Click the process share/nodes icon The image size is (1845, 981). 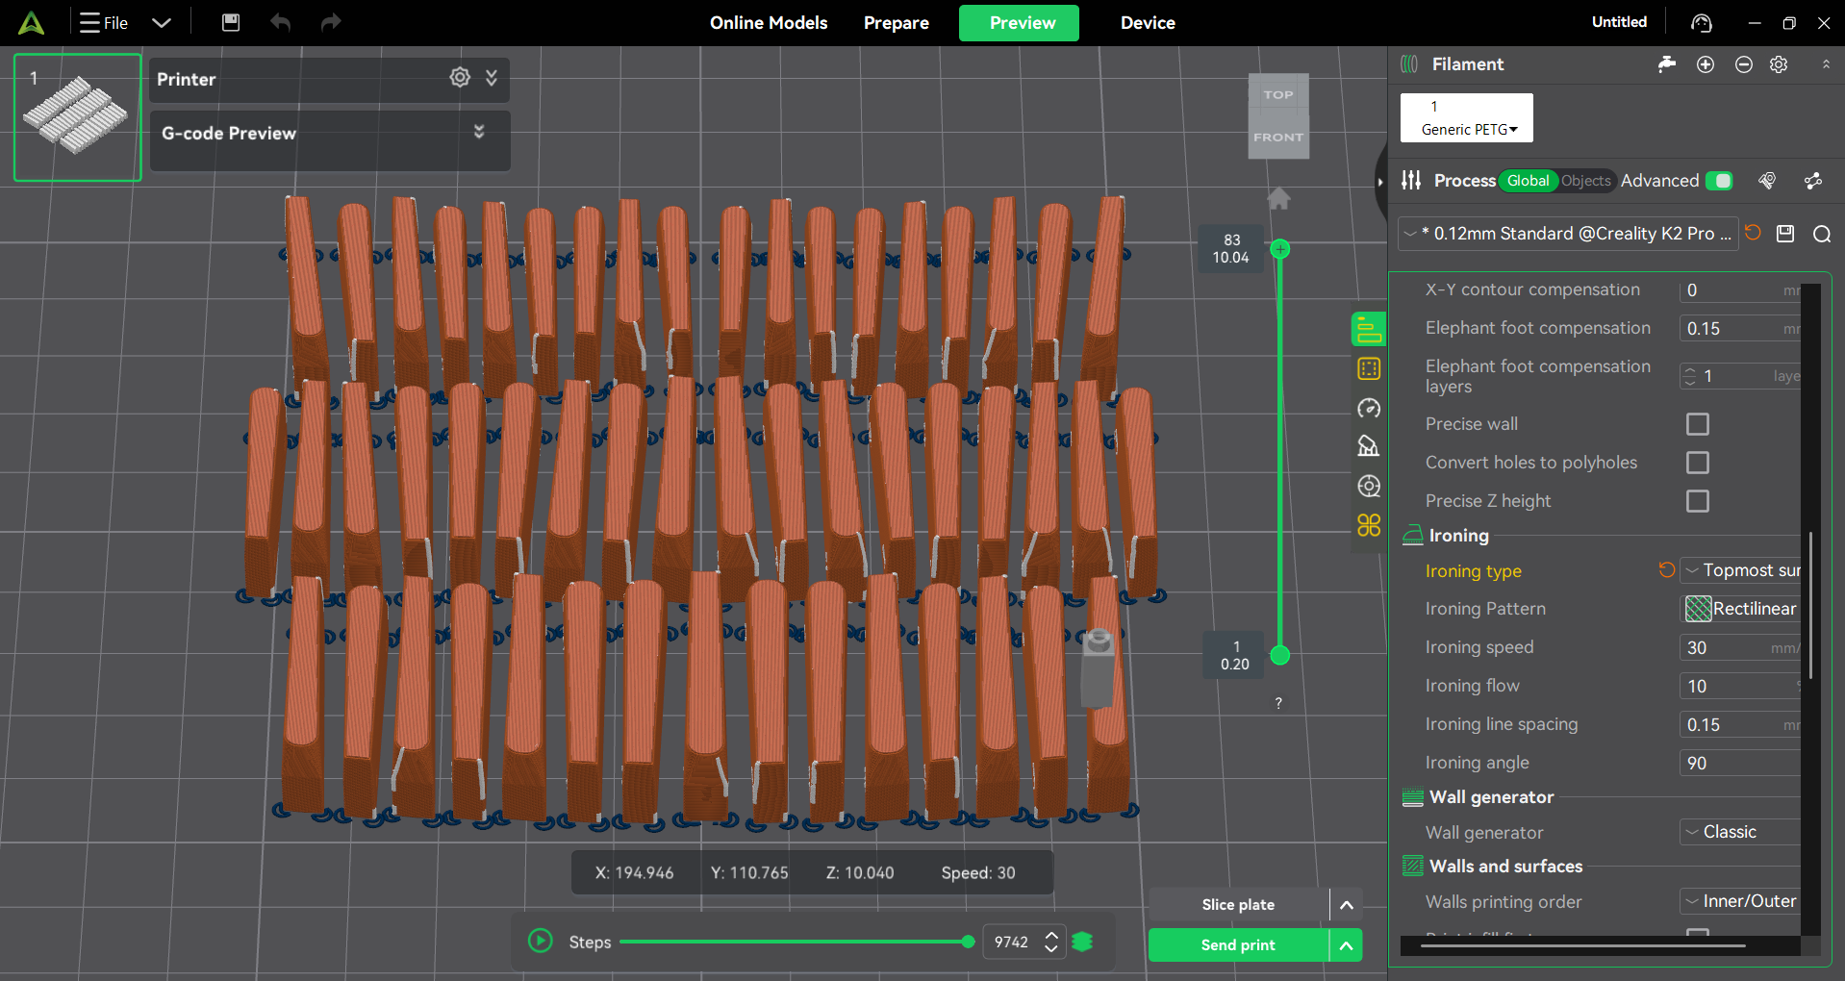[1813, 181]
